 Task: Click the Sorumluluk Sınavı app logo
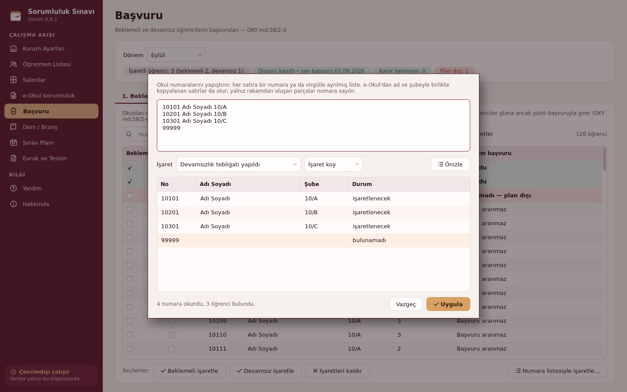(x=16, y=15)
